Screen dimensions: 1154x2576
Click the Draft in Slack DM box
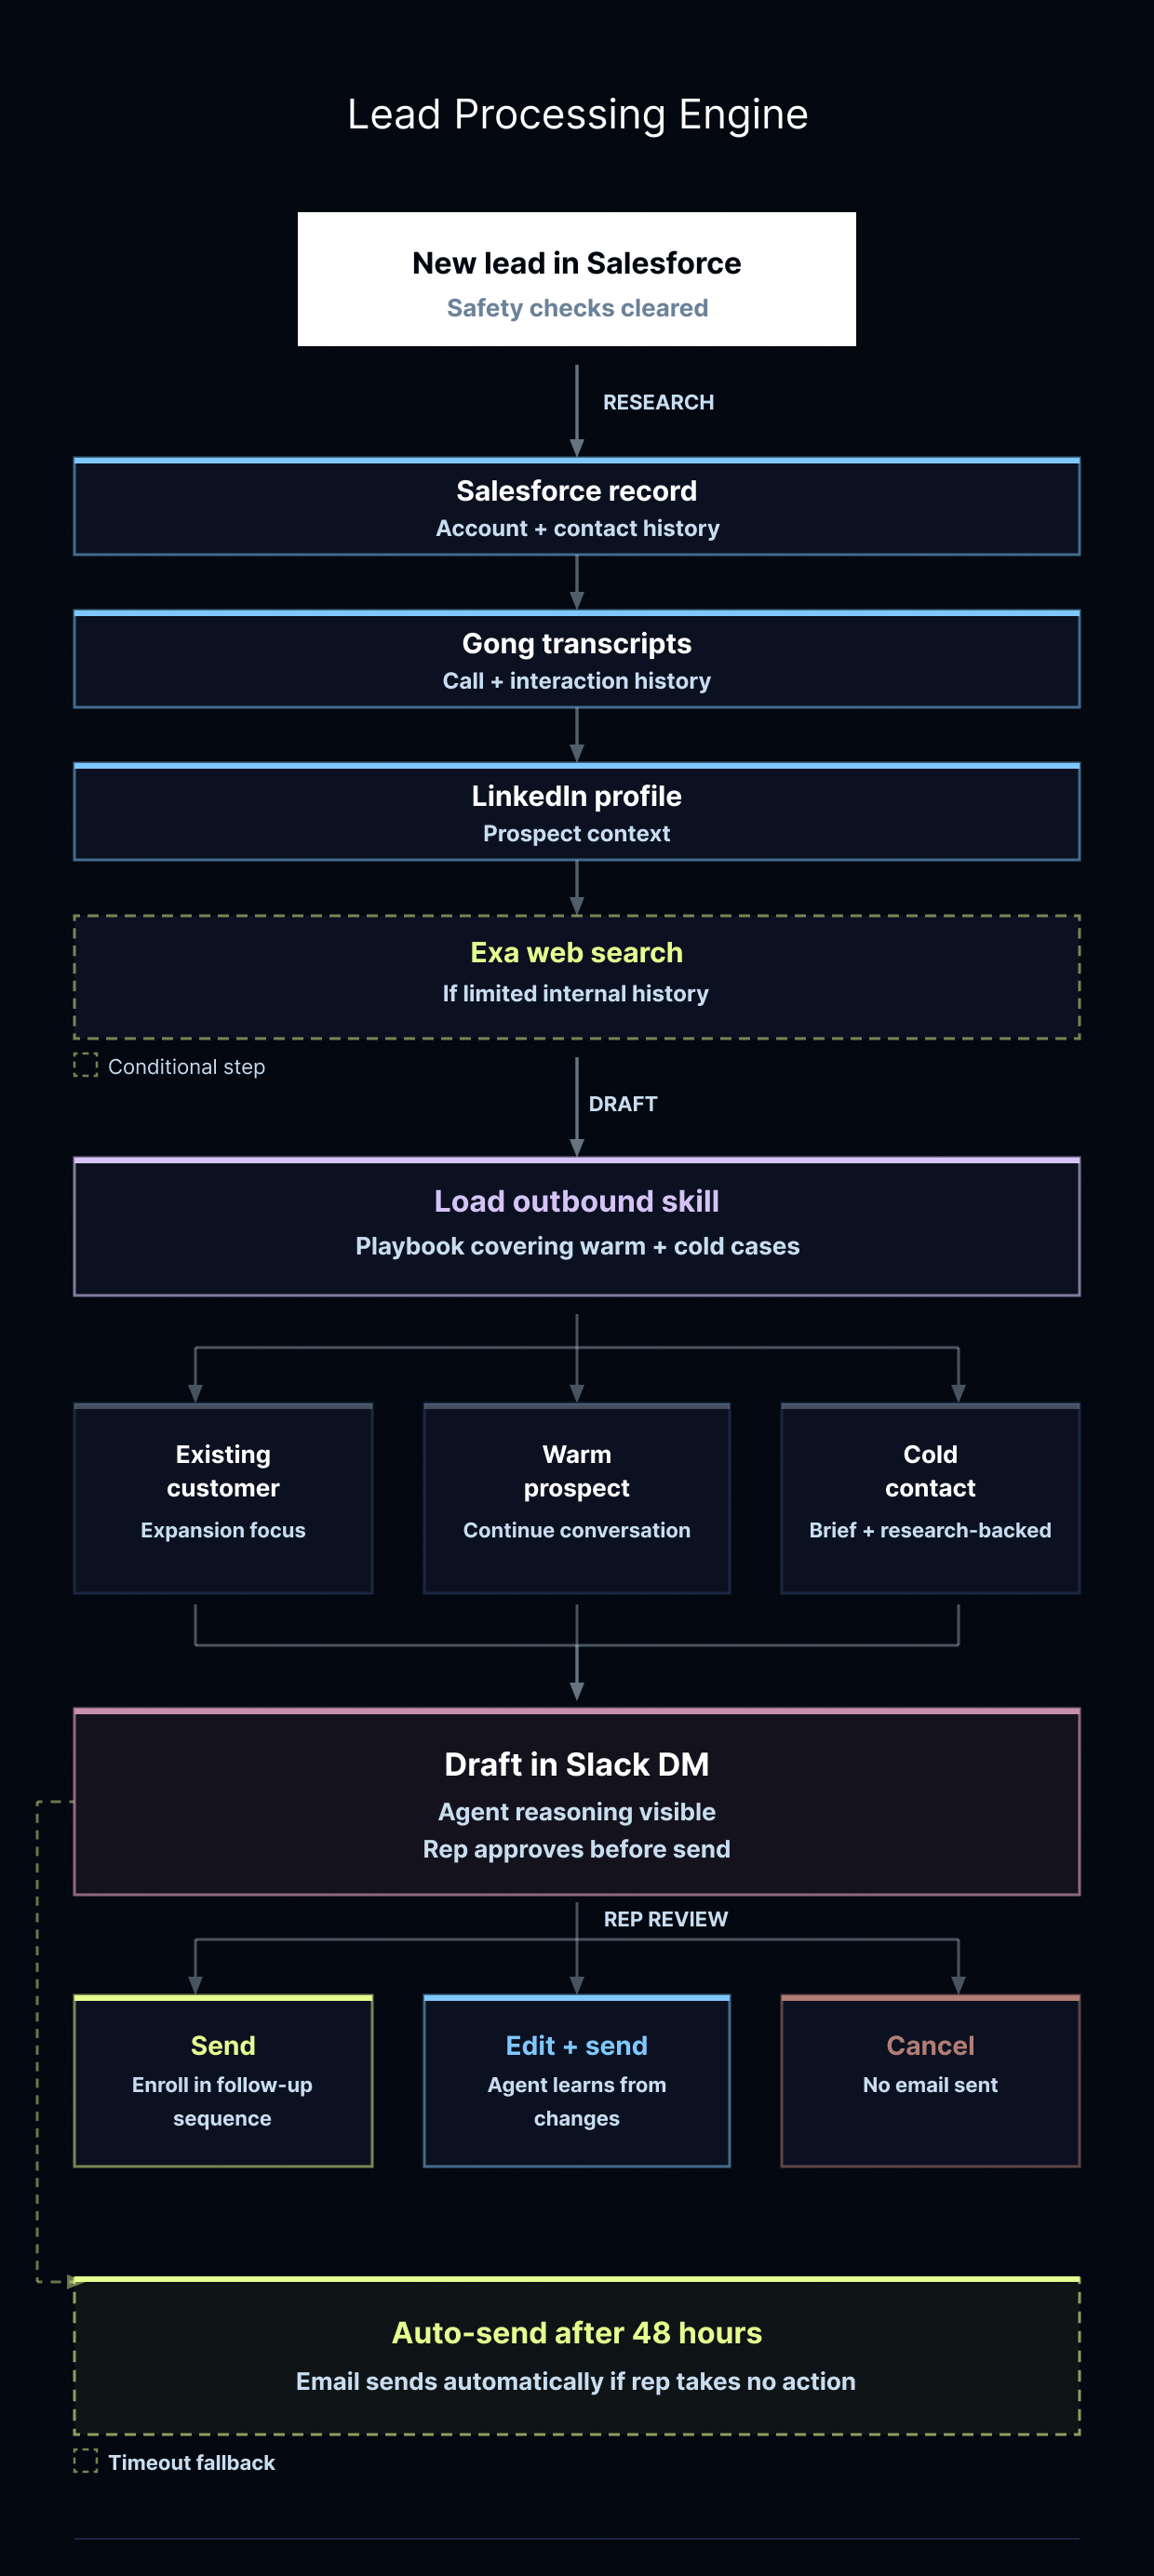coord(577,1802)
